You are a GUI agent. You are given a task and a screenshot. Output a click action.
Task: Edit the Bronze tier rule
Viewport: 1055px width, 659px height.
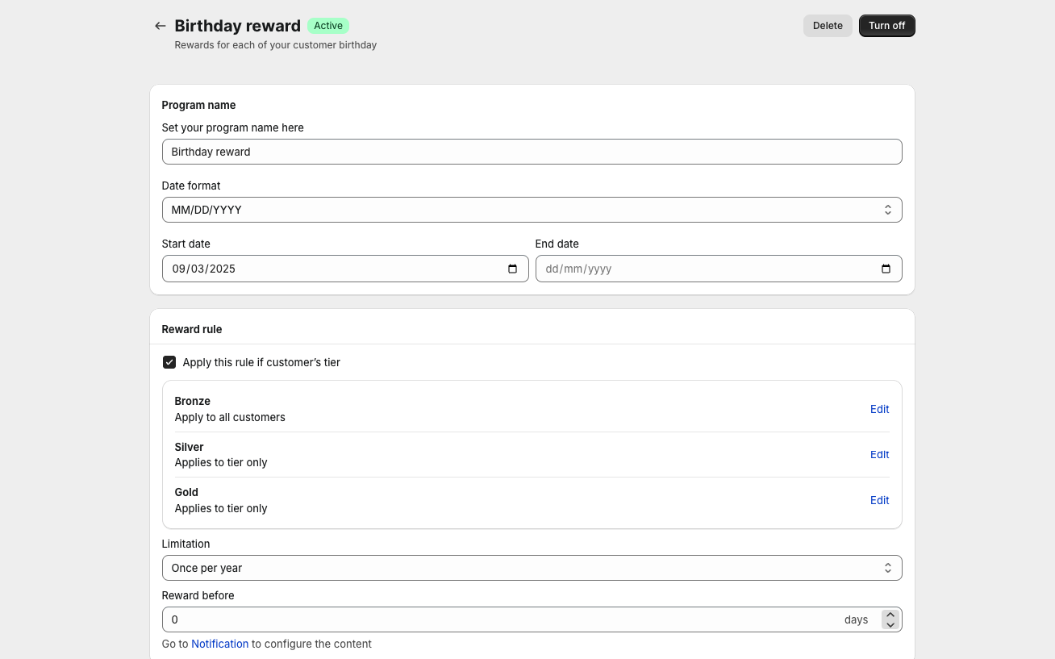879,409
